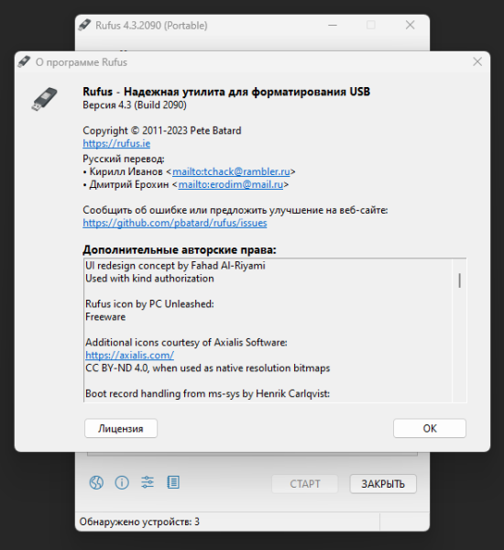
Task: Click the large Rufus USB drive icon
Action: 44,99
